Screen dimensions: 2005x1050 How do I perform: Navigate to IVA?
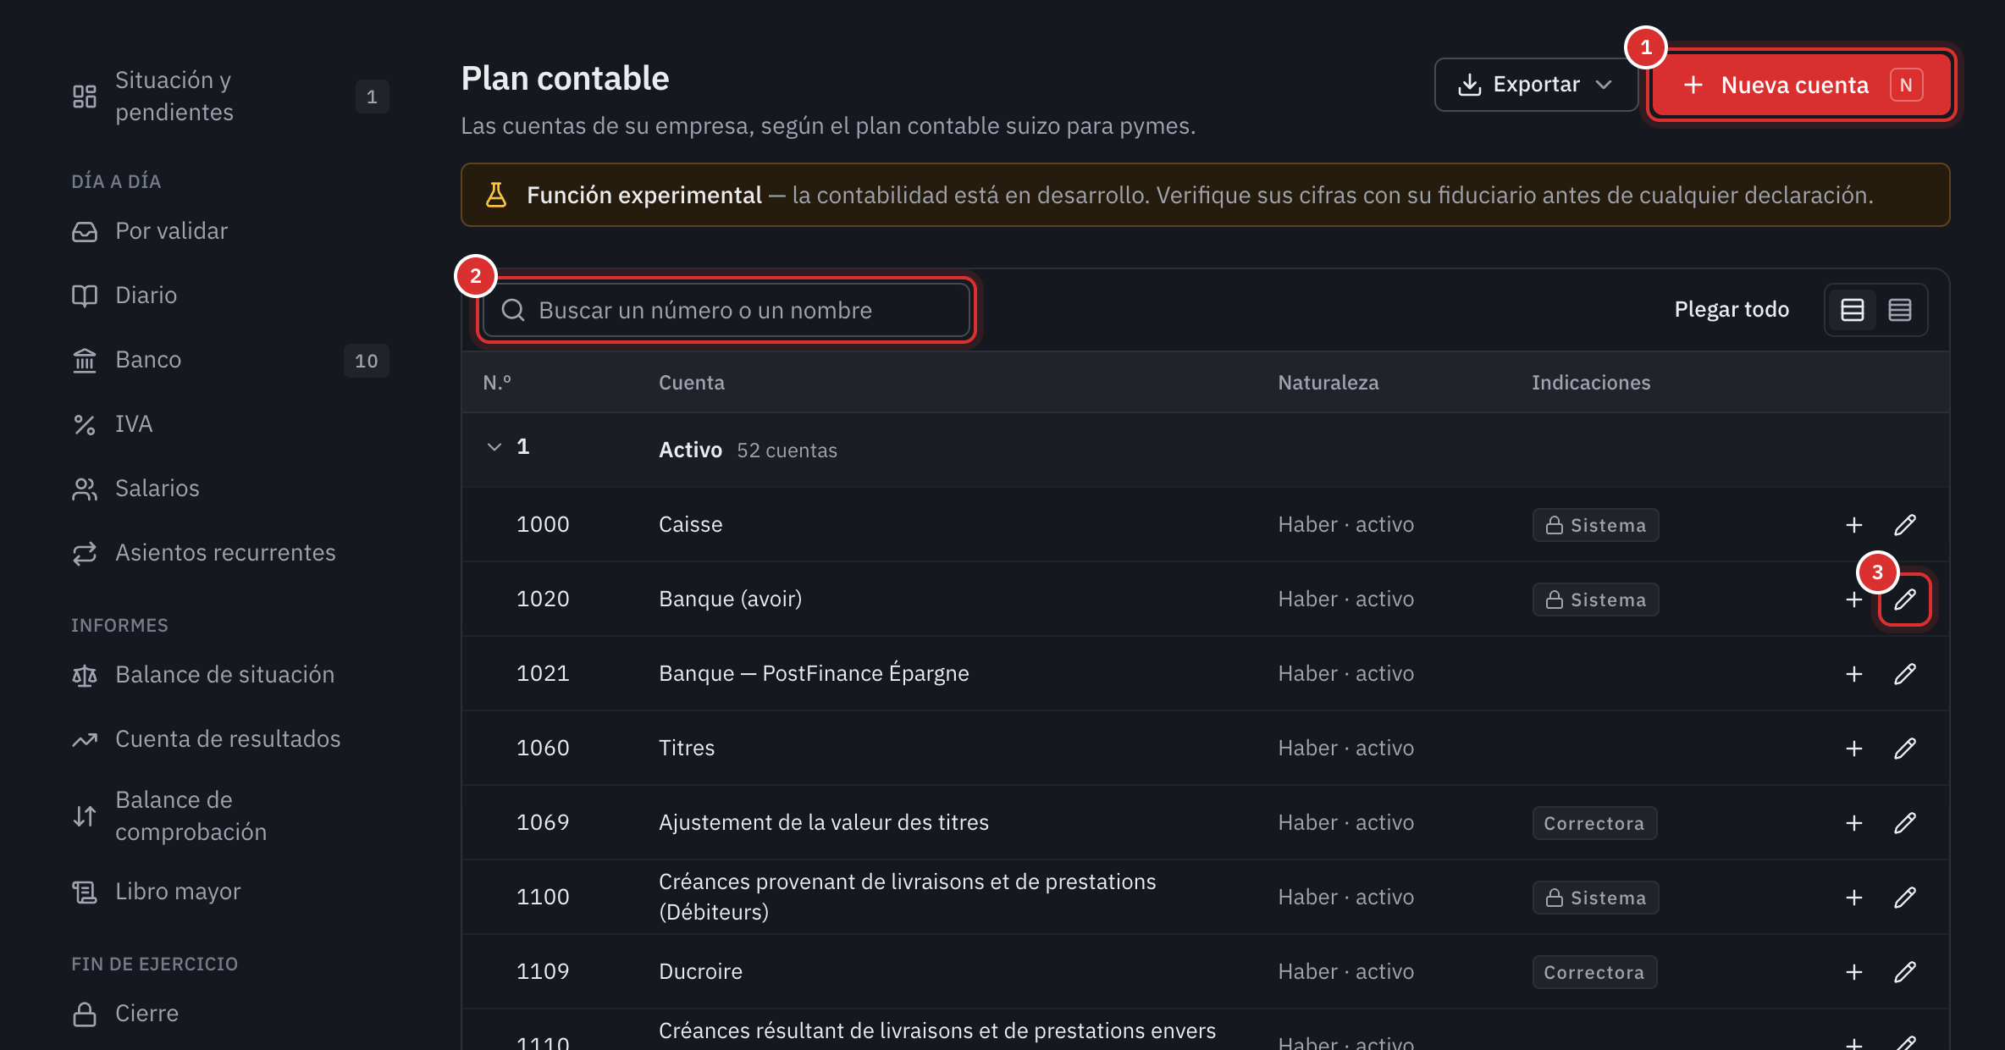230,424
